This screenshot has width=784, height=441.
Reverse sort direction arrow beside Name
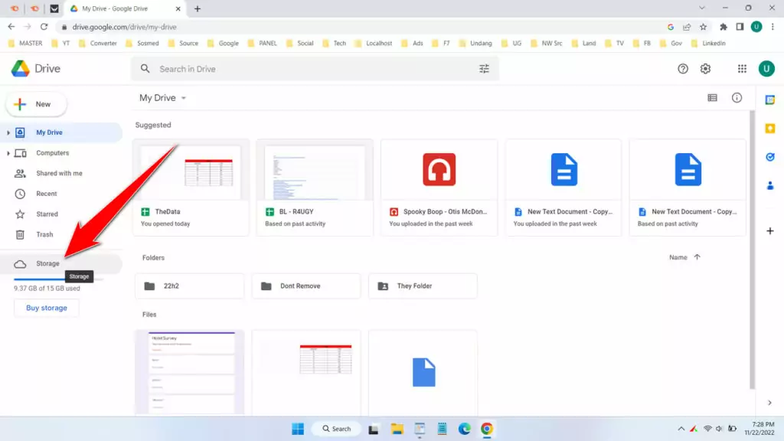click(697, 257)
